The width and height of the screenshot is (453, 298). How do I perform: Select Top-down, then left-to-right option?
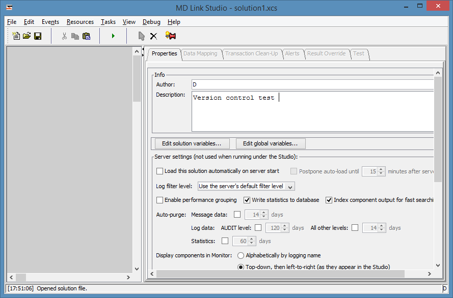pos(241,267)
